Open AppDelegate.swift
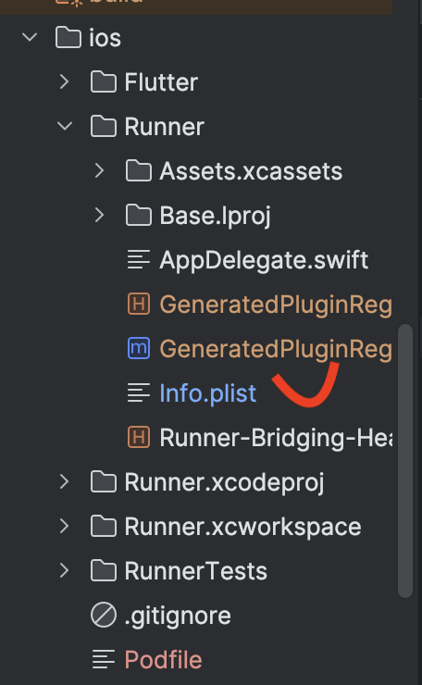Viewport: 422px width, 685px height. [x=264, y=260]
